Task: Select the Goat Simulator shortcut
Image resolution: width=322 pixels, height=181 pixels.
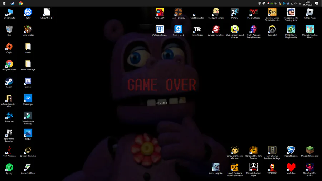Action: (x=197, y=14)
